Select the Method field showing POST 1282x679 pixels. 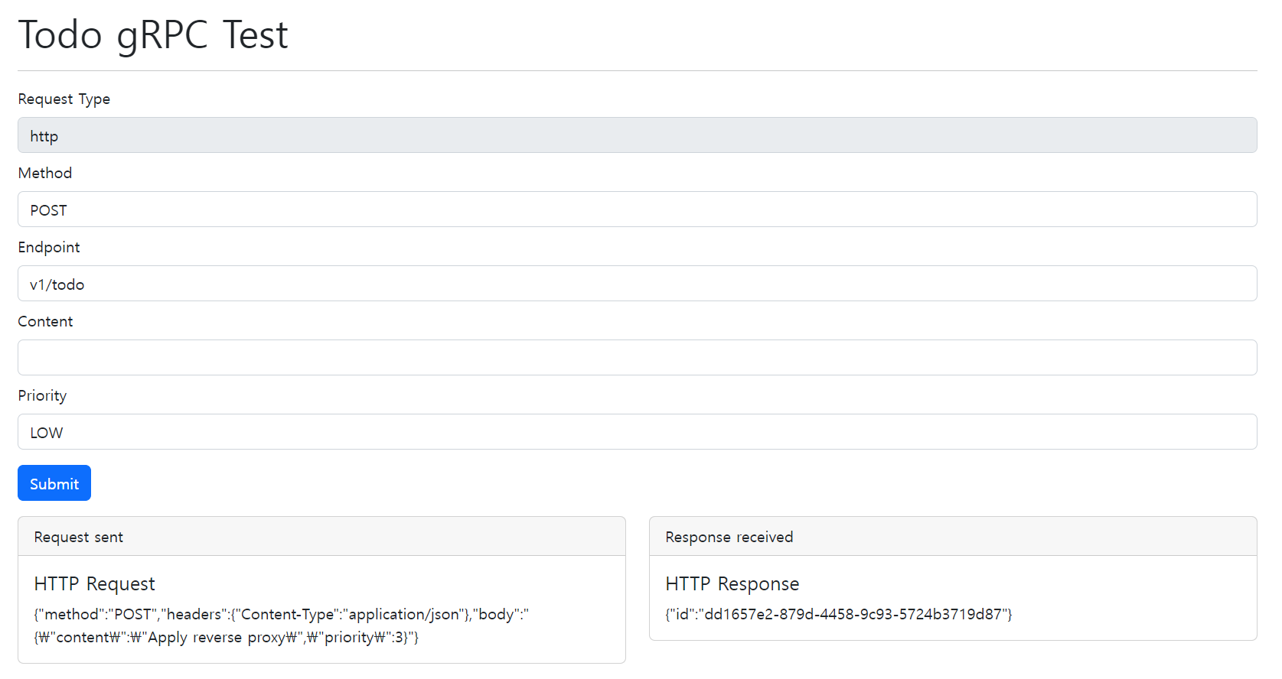pyautogui.click(x=637, y=210)
